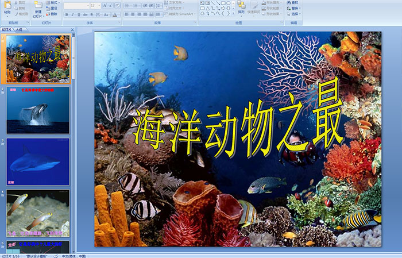Toggle Text Shadow (S) formatting
The image size is (402, 258).
91,14
